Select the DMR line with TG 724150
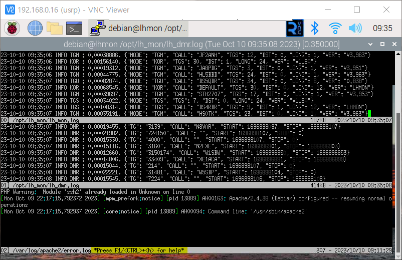The image size is (402, 260). pyautogui.click(x=152, y=133)
